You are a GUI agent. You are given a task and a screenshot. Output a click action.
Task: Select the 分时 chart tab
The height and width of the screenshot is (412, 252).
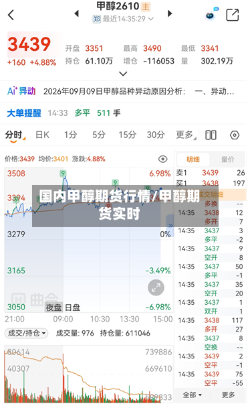click(14, 135)
